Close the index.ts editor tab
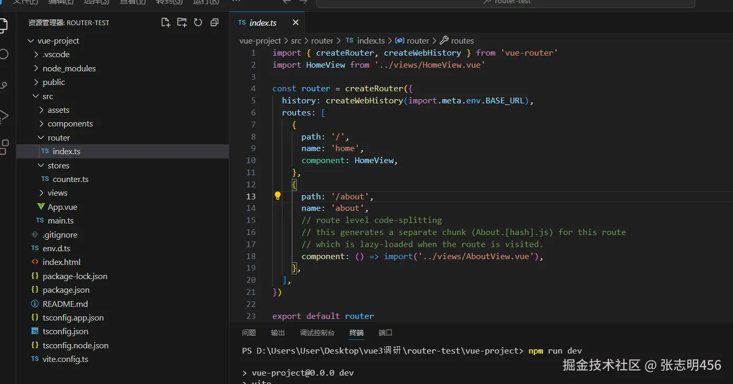The height and width of the screenshot is (384, 733). pos(295,23)
